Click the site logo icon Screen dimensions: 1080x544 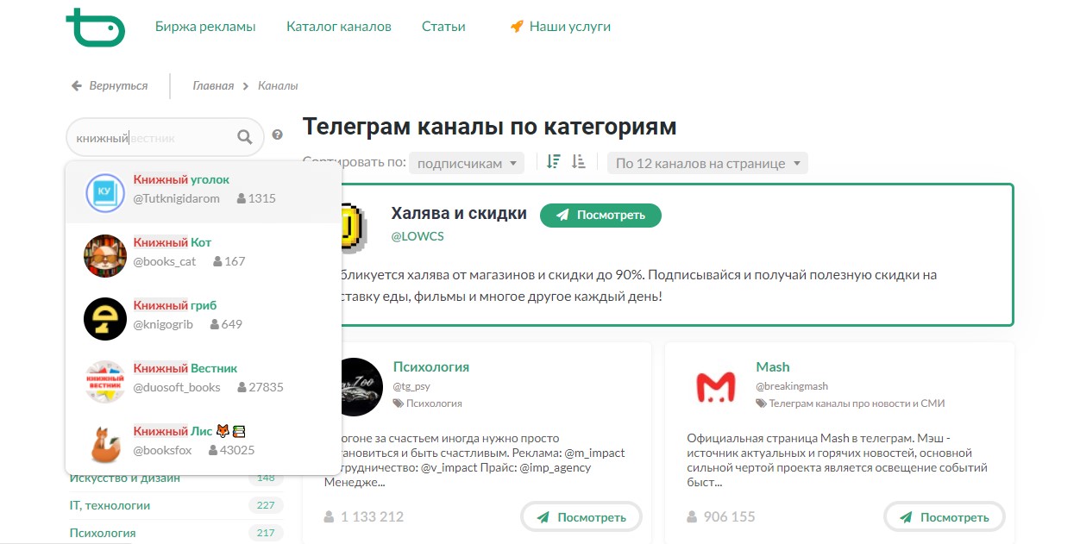coord(96,27)
